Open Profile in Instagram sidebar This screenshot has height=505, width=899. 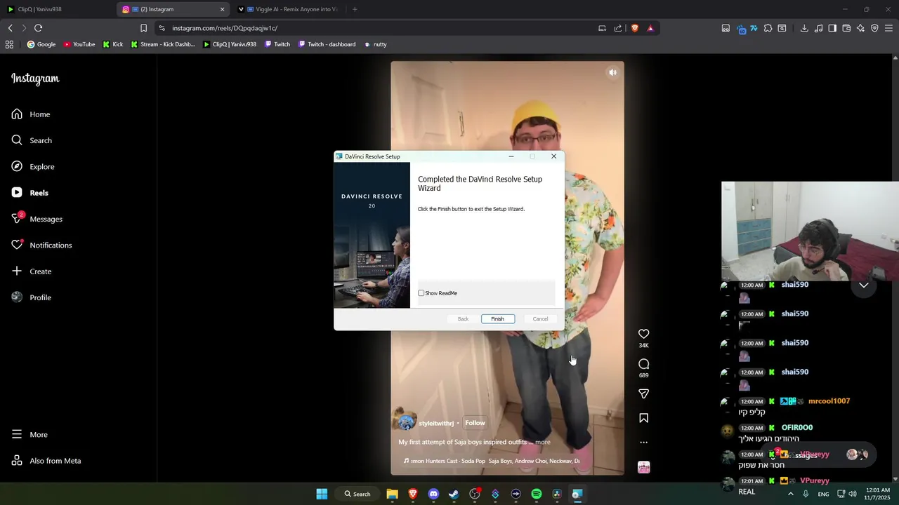click(32, 297)
